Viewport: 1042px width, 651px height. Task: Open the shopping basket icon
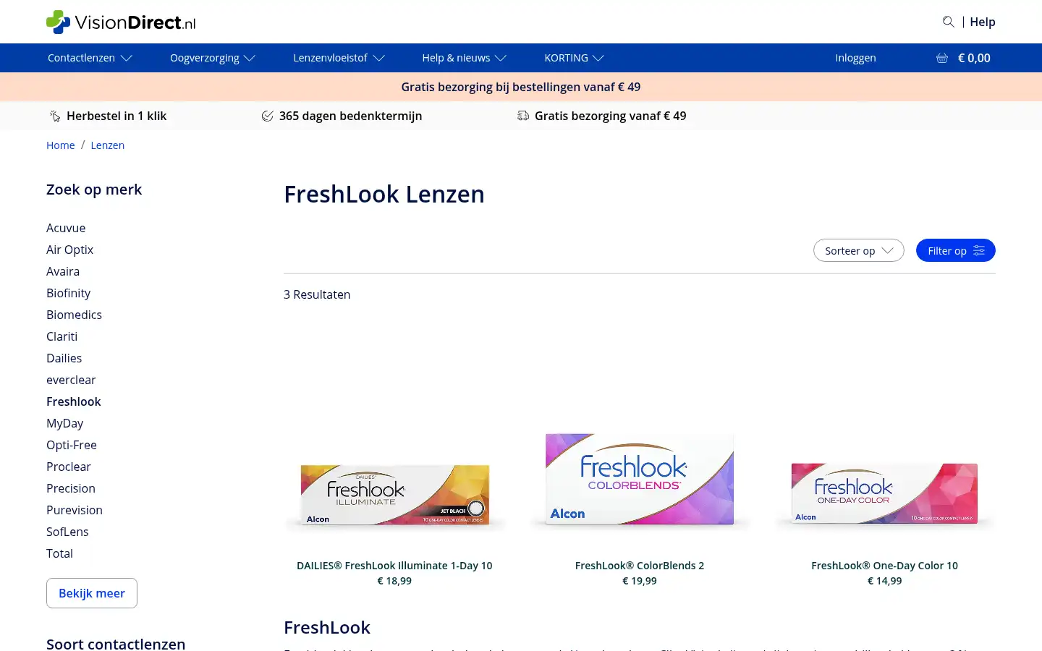point(942,58)
